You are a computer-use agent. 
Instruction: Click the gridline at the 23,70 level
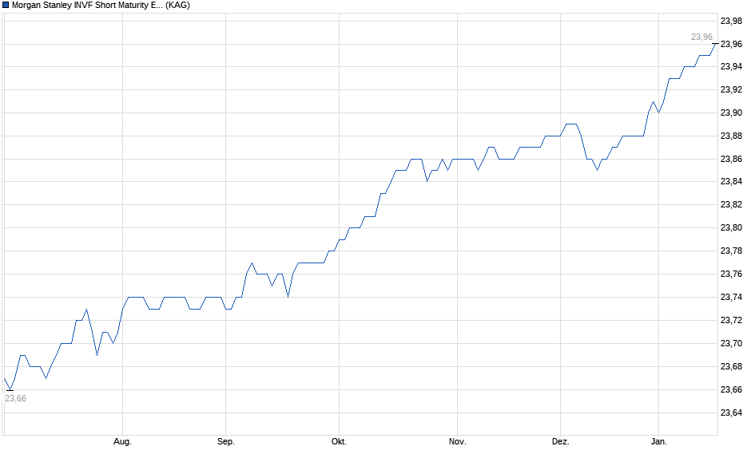click(360, 343)
